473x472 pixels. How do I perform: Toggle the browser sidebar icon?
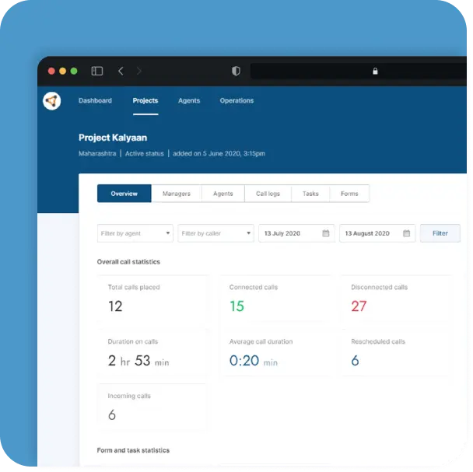point(97,71)
